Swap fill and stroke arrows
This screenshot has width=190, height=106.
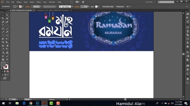coord(8,63)
